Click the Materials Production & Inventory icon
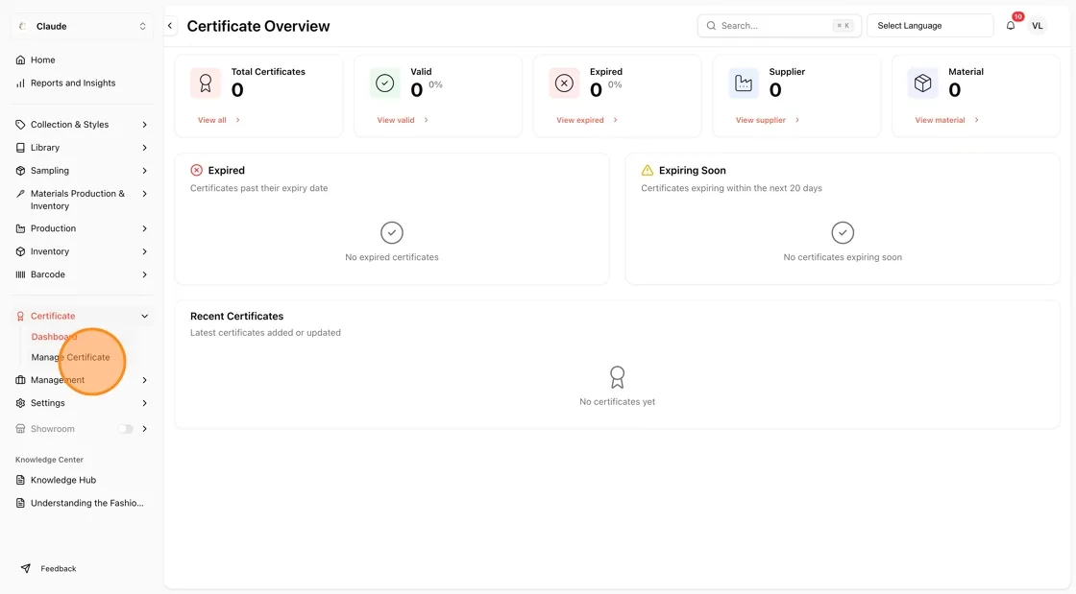1076x594 pixels. point(20,194)
